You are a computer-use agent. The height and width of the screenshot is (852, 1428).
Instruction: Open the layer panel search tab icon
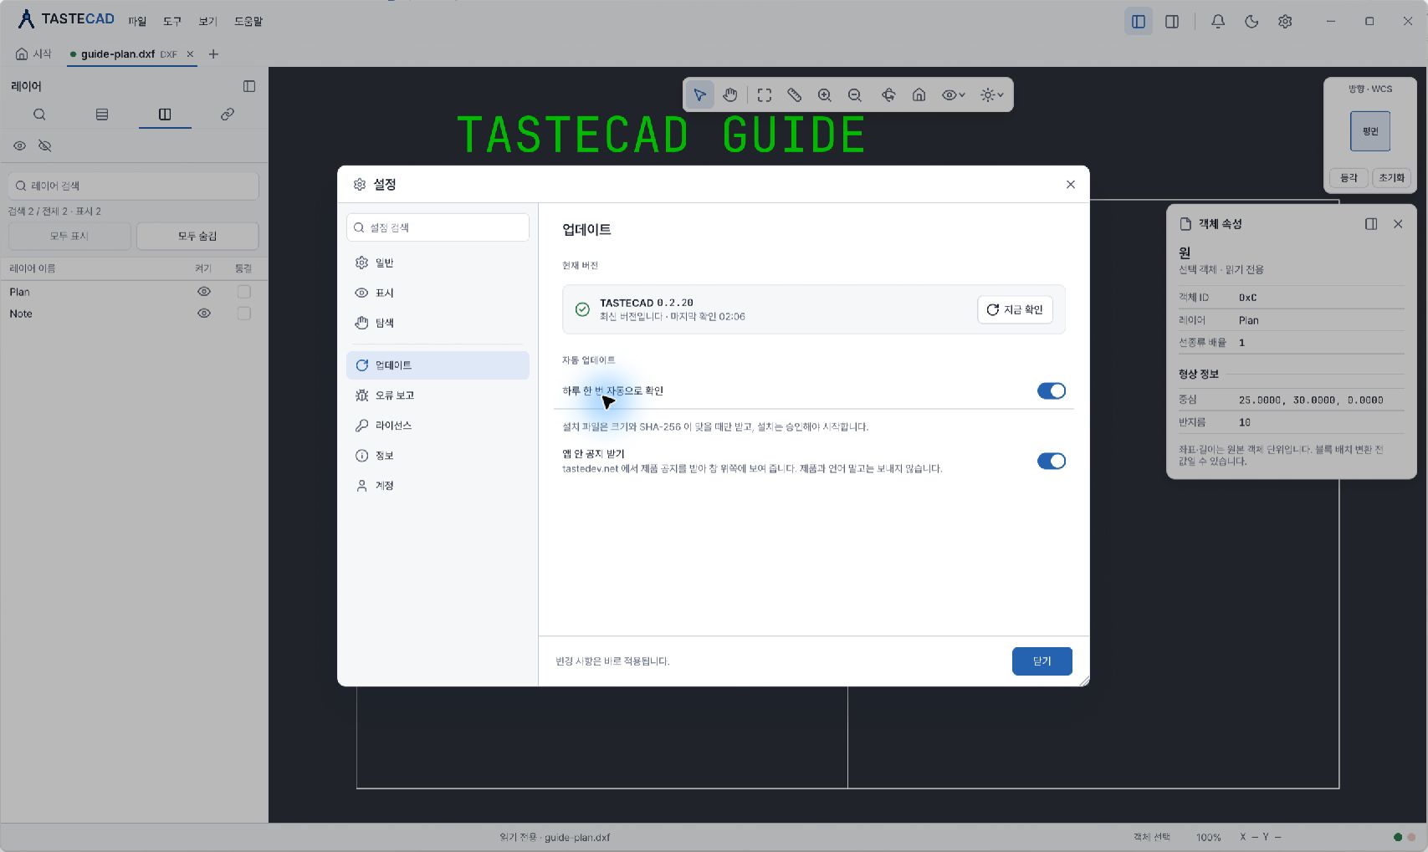[x=39, y=115]
